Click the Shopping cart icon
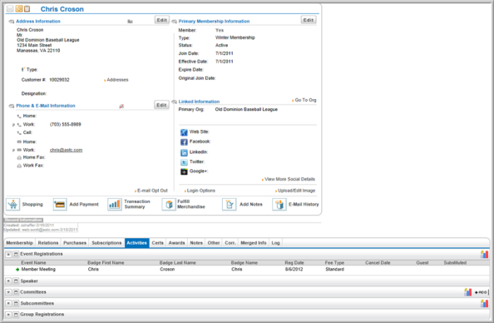Viewport: 494px width, 323px height. tap(13, 205)
